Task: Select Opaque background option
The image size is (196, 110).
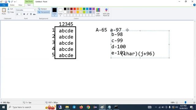Action: 42,9
